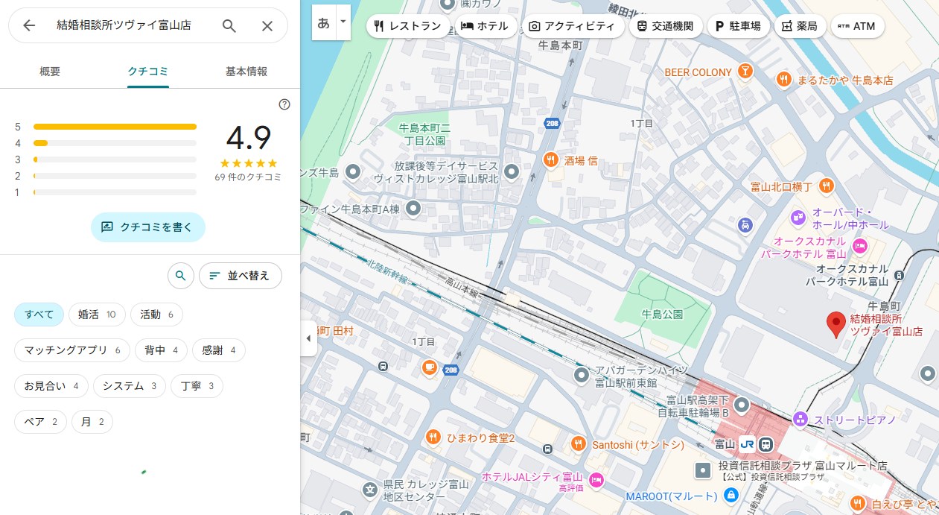Collapse the side panel with arrow
939x515 pixels.
tap(308, 338)
